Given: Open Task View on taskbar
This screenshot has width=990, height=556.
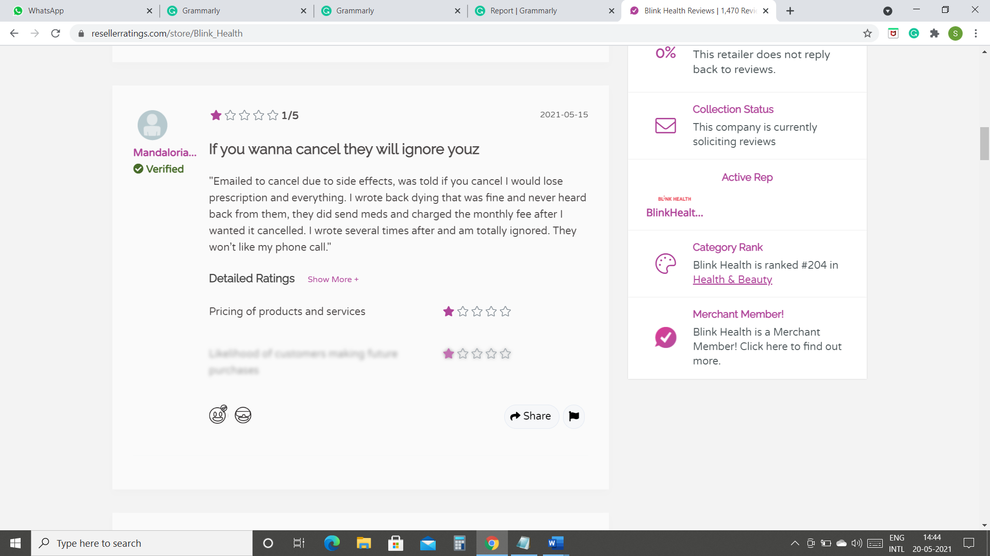Looking at the screenshot, I should (x=299, y=543).
